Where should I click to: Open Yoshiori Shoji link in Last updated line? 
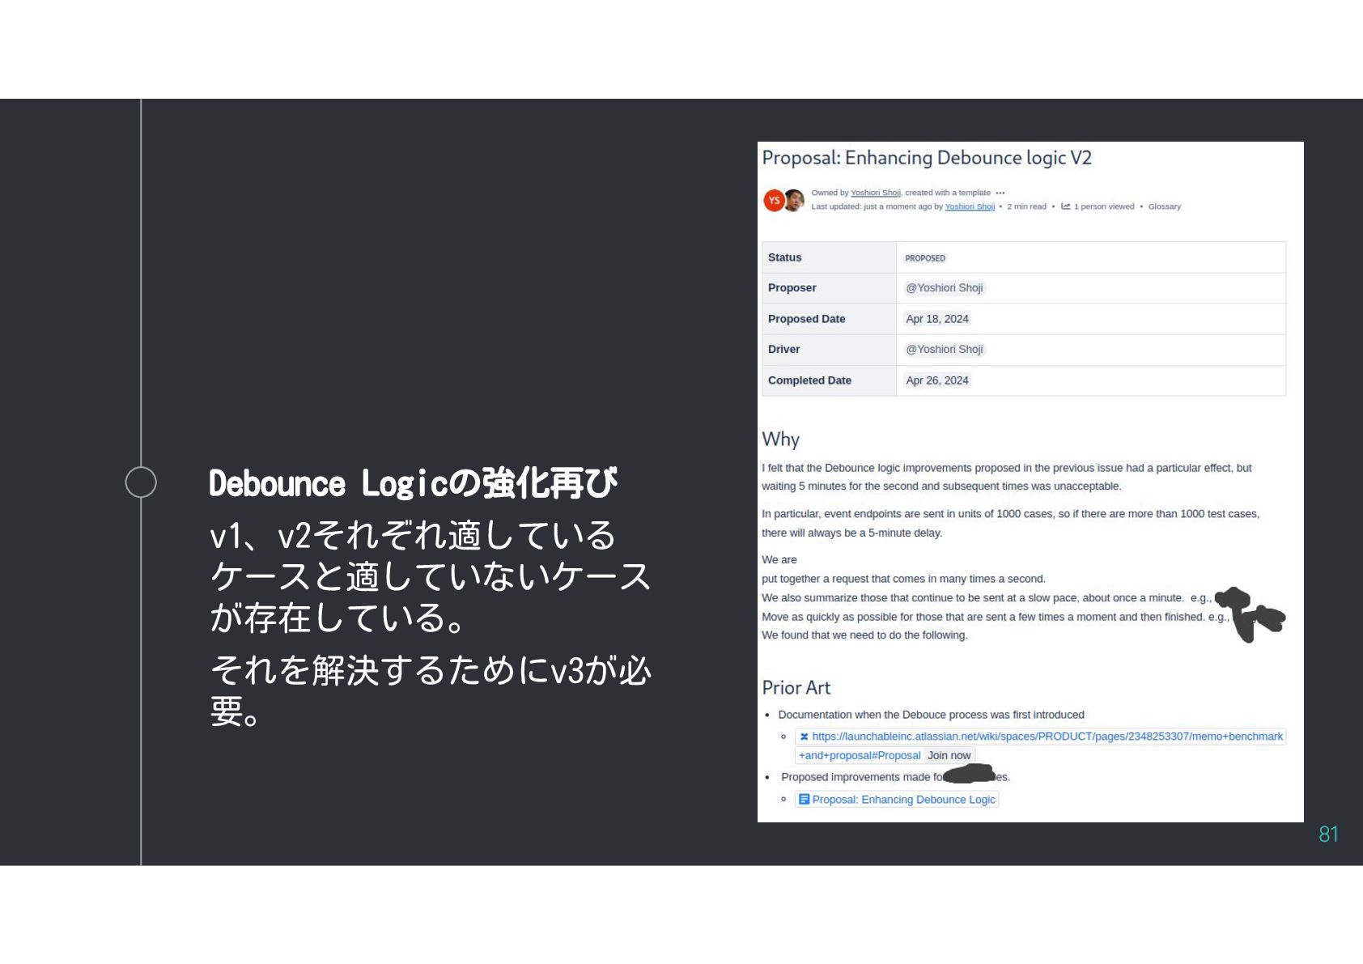[970, 206]
